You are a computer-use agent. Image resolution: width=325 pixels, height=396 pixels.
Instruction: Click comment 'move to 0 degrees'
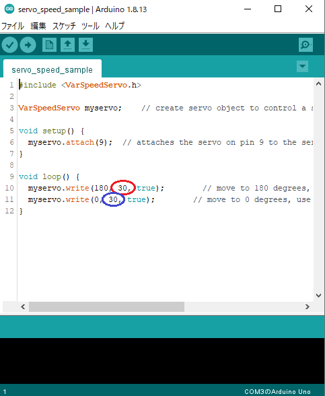[249, 199]
